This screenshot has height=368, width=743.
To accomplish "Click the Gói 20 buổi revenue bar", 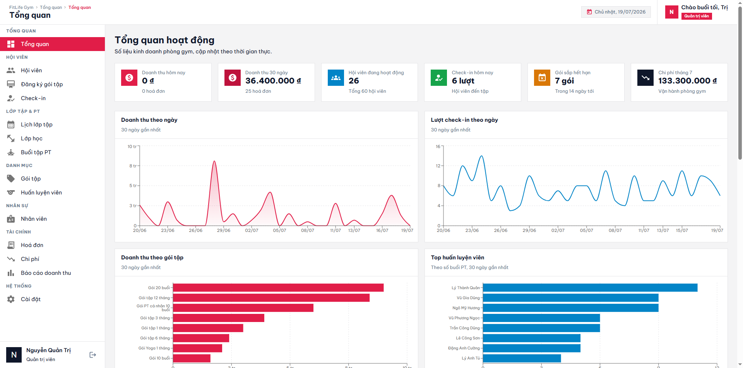I will 278,288.
